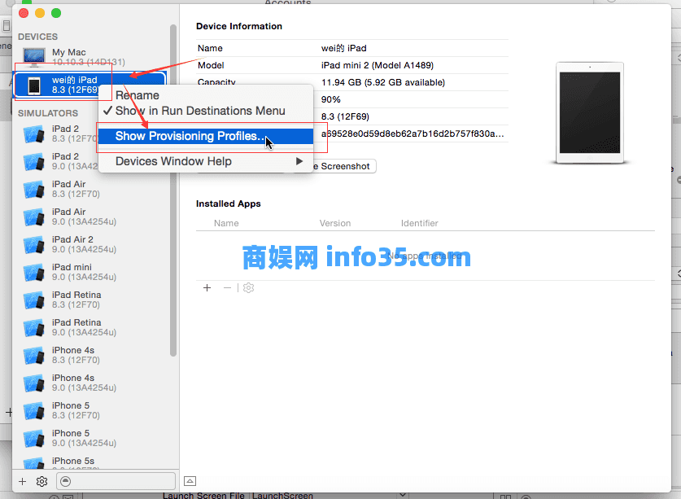Sort installed apps by Name column
This screenshot has width=681, height=499.
tap(226, 223)
